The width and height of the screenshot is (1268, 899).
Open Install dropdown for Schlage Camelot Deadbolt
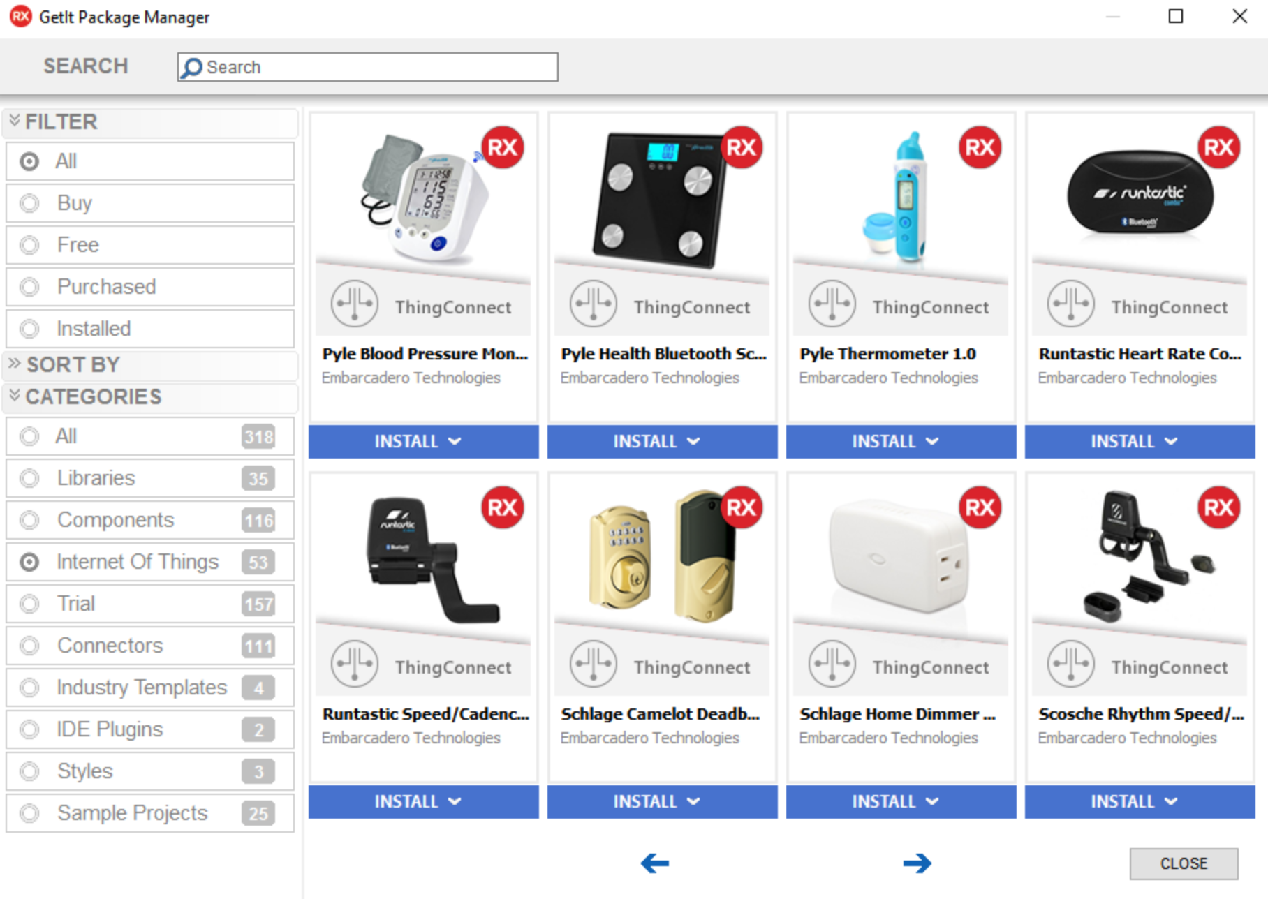pyautogui.click(x=663, y=801)
